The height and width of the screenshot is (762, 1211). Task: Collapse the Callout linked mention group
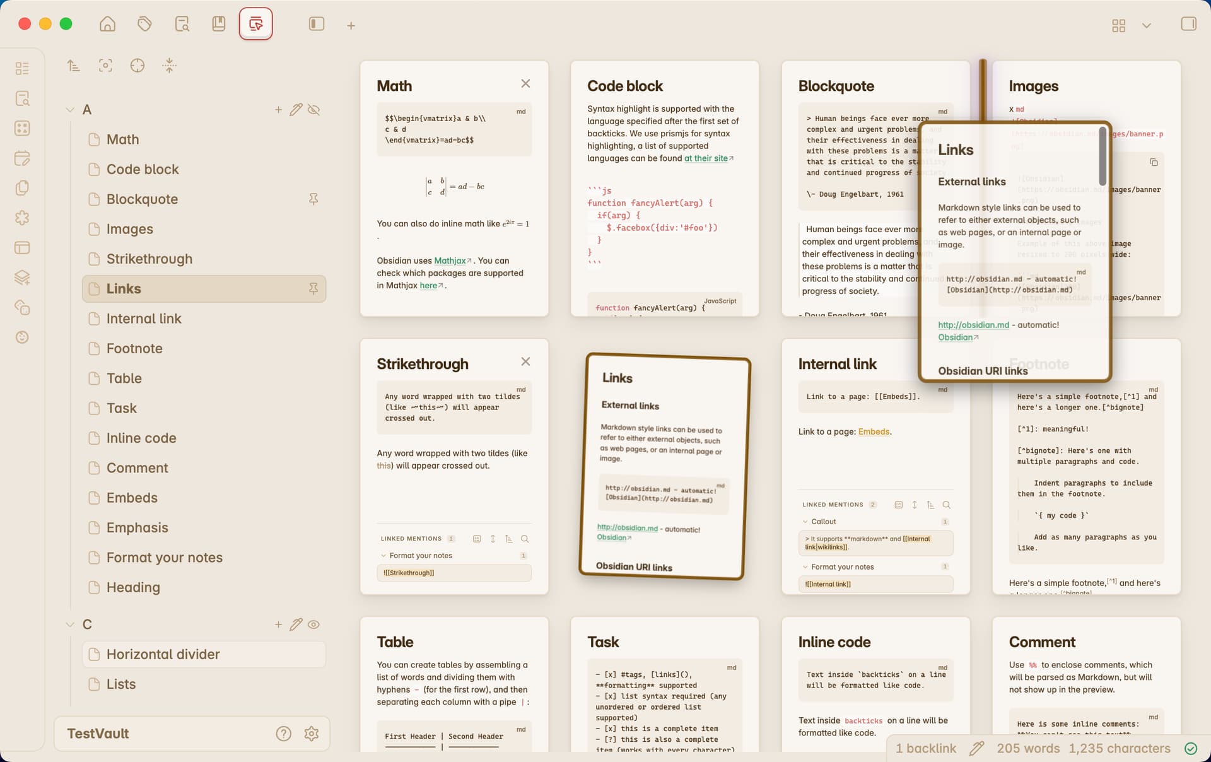(x=805, y=522)
